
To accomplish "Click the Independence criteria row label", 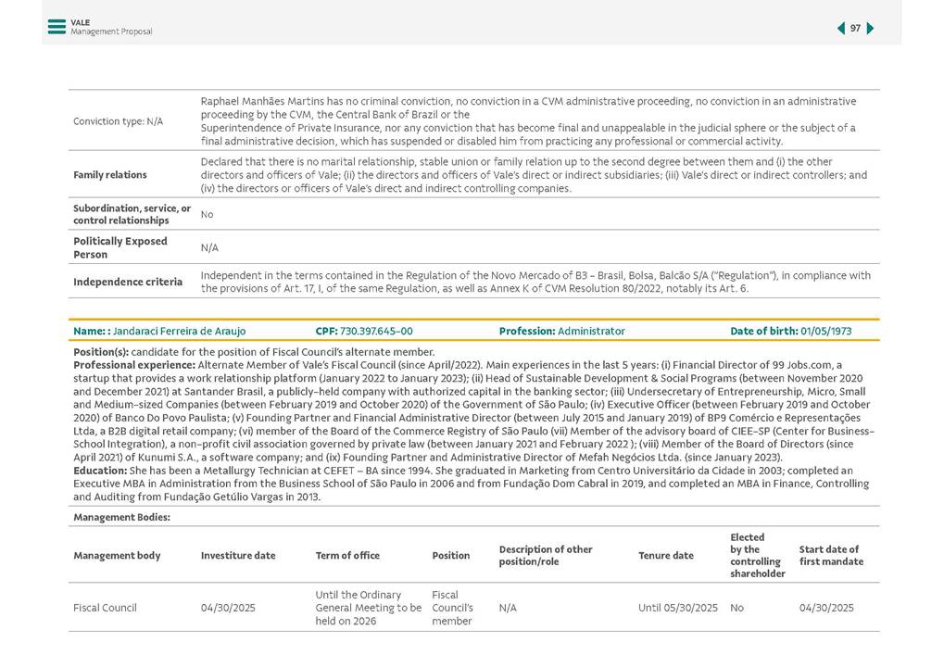I will click(x=128, y=282).
